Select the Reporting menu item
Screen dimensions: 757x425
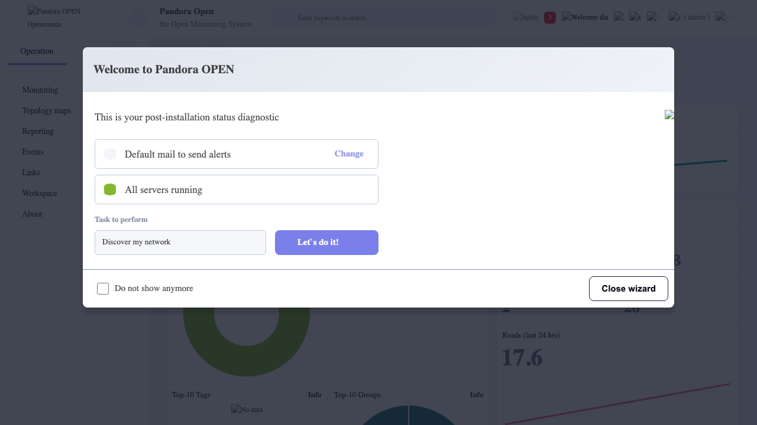click(x=38, y=131)
